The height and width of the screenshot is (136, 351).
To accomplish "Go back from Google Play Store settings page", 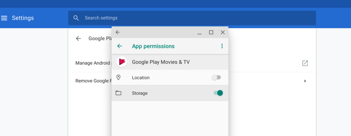I will [x=78, y=39].
